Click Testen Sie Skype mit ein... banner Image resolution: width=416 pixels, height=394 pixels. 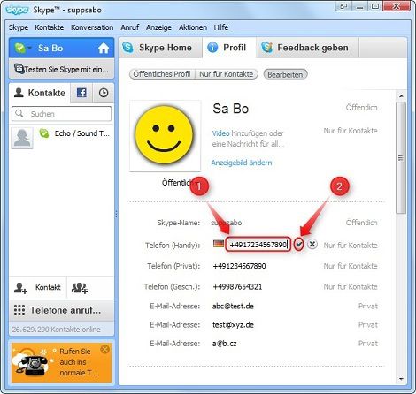[x=61, y=69]
